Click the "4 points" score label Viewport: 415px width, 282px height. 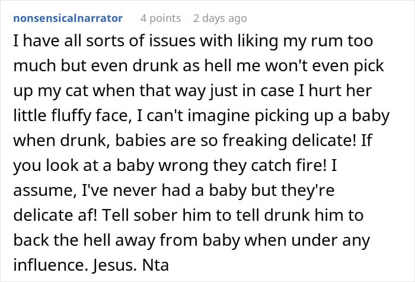click(161, 18)
